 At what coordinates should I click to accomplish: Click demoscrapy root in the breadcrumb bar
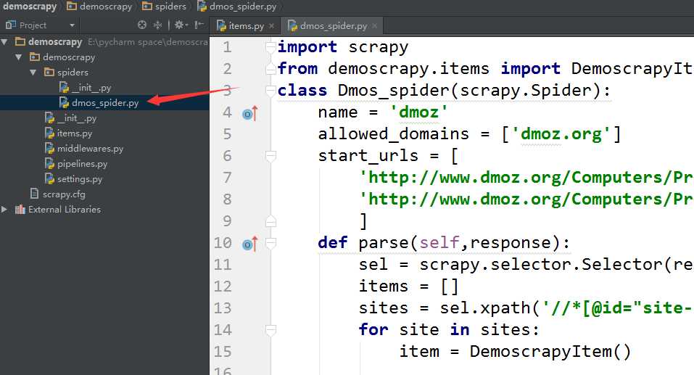pos(30,7)
